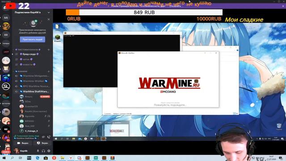Click the 849 RUB donation progress bar

[144, 12]
